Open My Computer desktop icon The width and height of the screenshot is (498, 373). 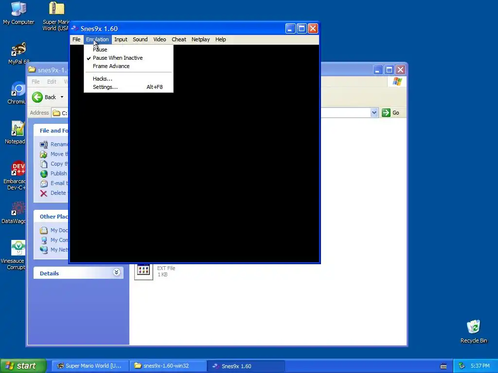pyautogui.click(x=18, y=13)
